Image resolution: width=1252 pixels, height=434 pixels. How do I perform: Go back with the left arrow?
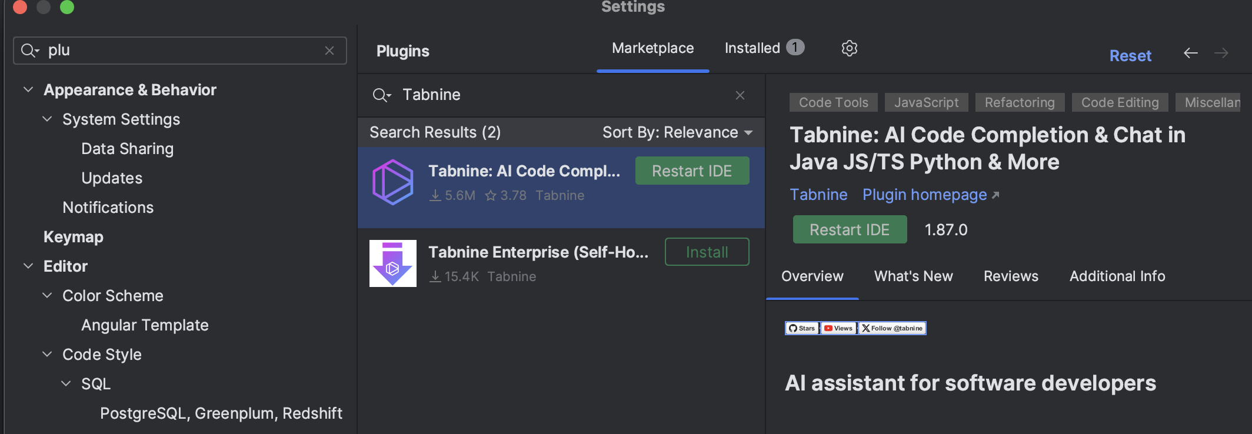click(1191, 54)
